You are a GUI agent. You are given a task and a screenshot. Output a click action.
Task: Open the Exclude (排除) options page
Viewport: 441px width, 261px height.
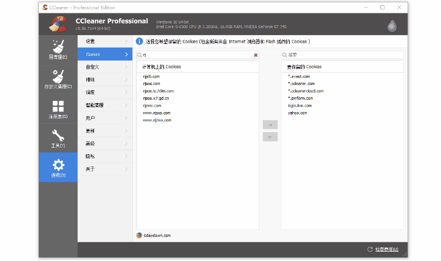[105, 80]
